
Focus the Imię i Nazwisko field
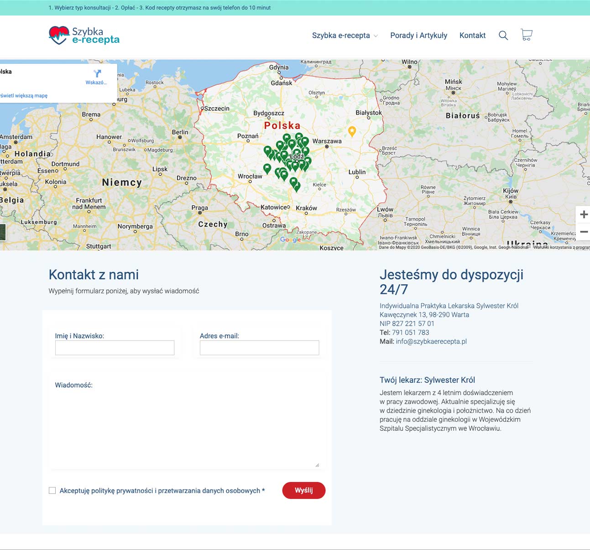pyautogui.click(x=115, y=348)
